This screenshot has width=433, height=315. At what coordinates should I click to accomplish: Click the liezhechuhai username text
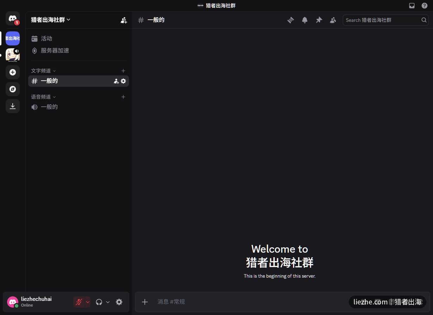(x=36, y=299)
